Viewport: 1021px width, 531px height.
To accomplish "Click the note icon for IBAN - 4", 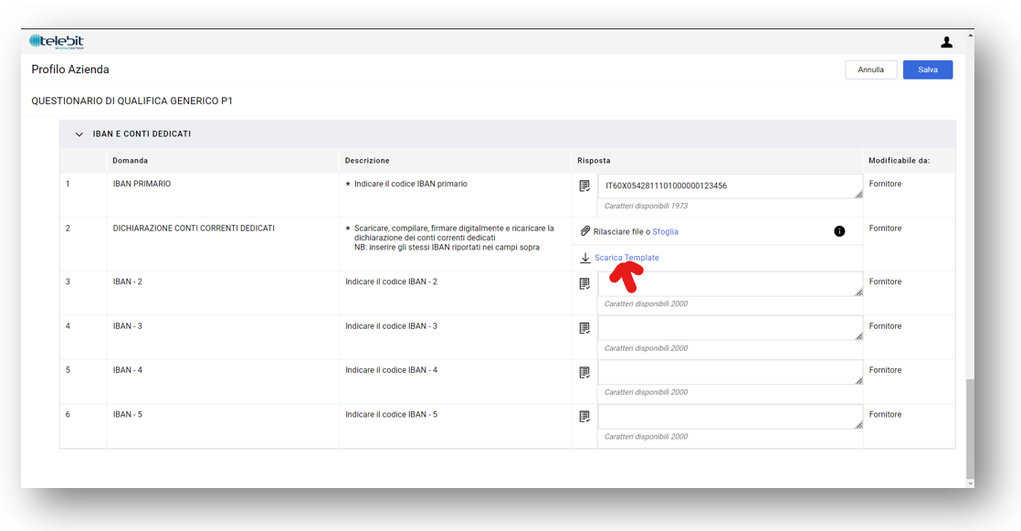I will coord(584,373).
